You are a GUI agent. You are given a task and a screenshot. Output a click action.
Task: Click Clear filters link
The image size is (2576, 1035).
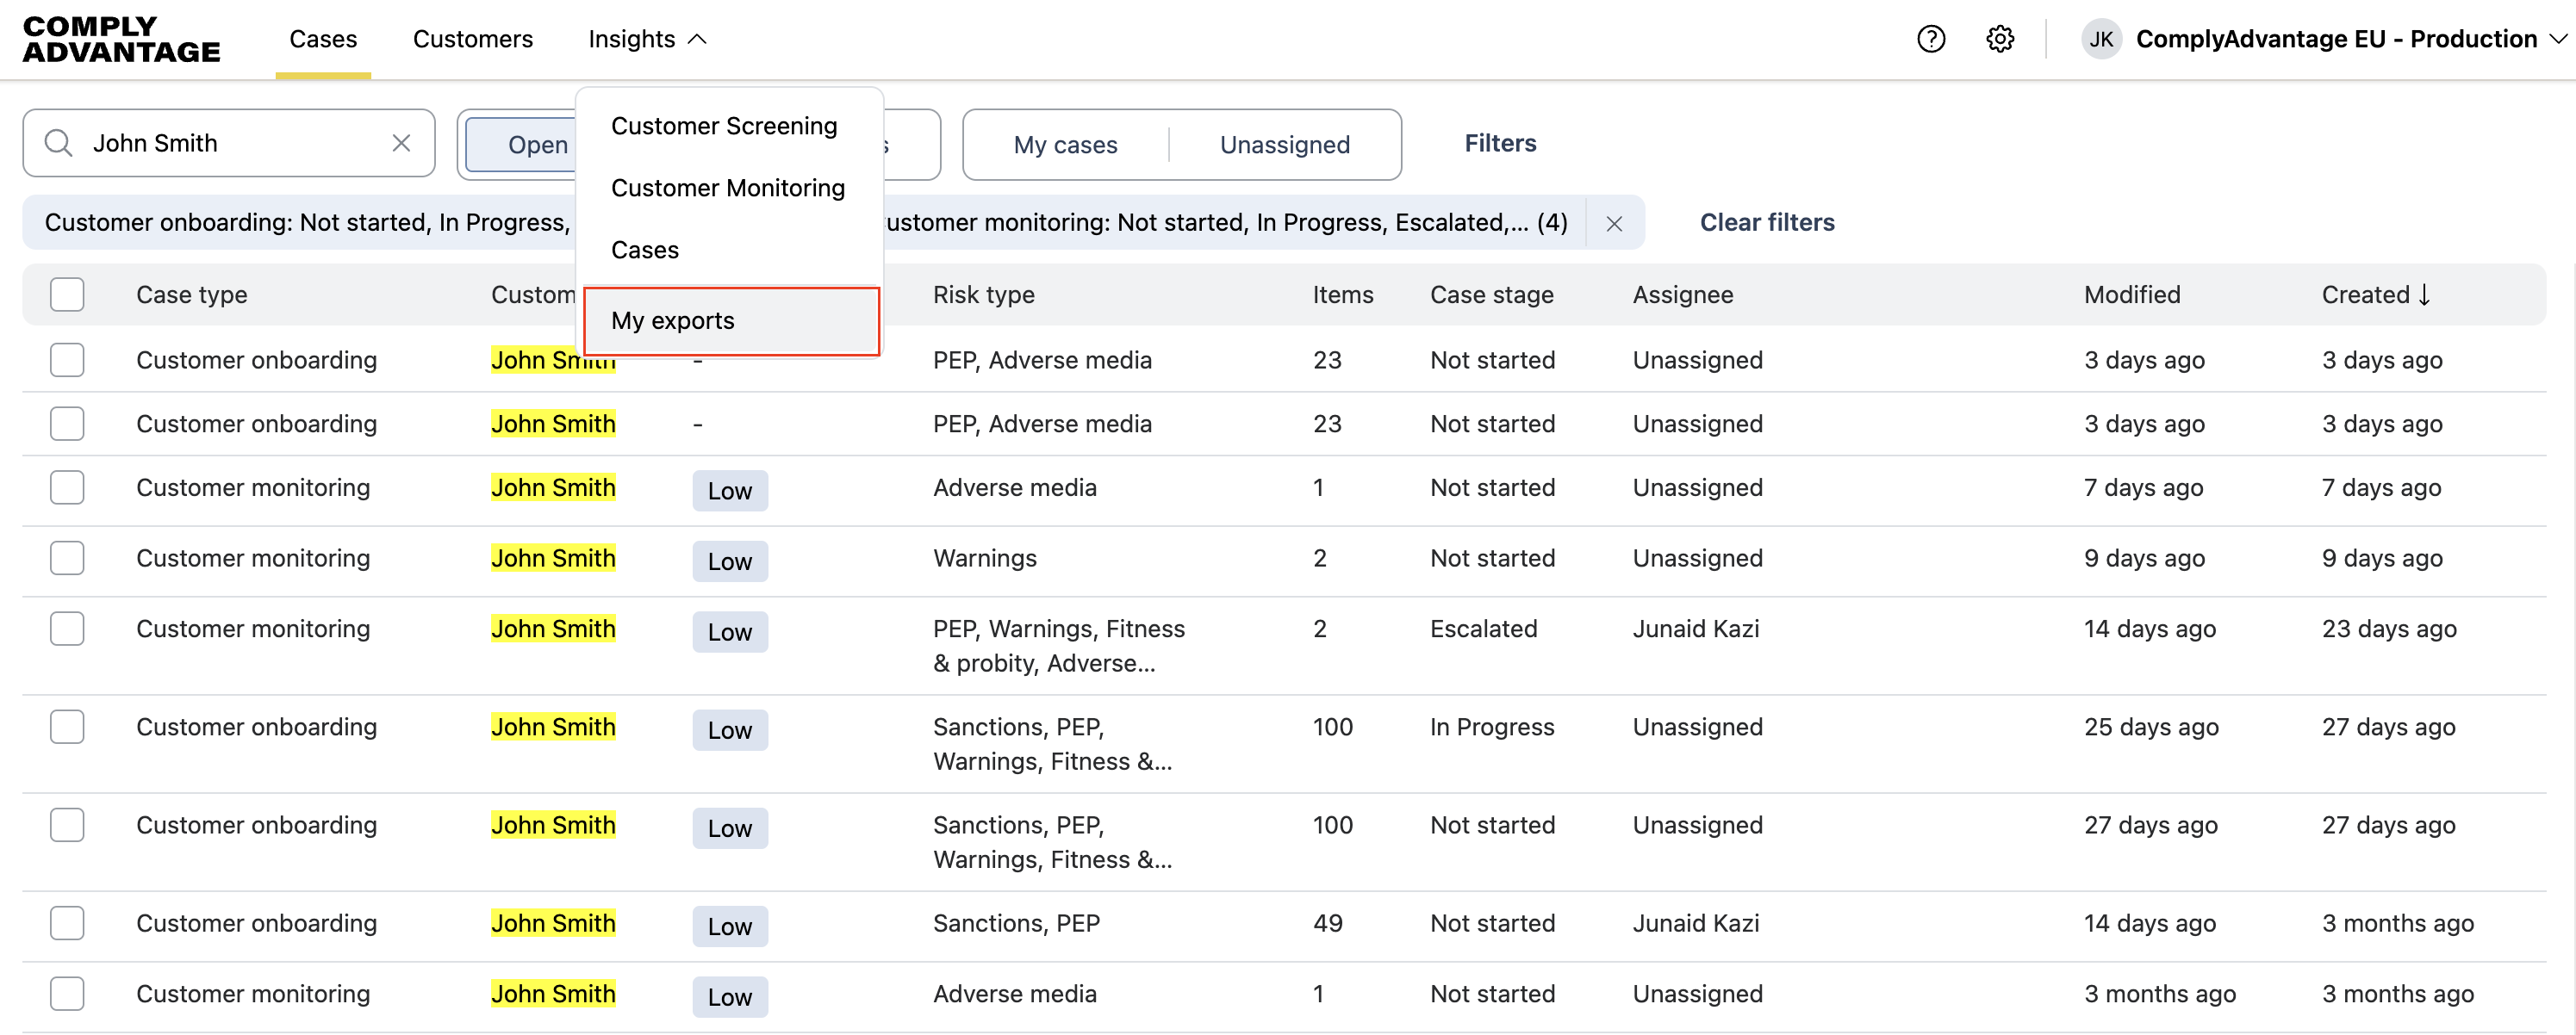[x=1766, y=222]
